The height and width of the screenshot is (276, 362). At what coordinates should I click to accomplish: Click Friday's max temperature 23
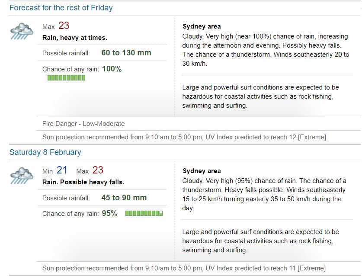64,26
